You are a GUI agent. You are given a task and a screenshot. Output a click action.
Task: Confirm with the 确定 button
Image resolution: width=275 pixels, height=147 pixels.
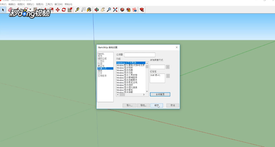(157, 105)
